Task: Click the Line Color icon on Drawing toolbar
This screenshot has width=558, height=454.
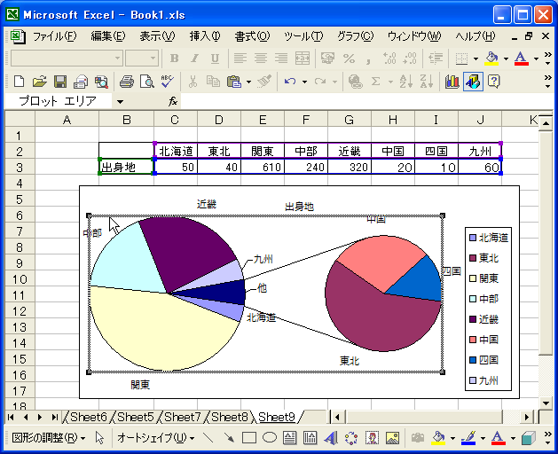Action: tap(468, 438)
